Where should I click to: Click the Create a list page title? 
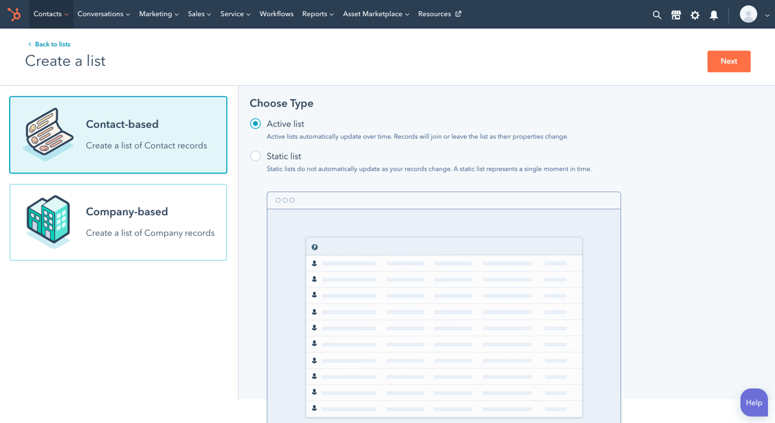[65, 61]
